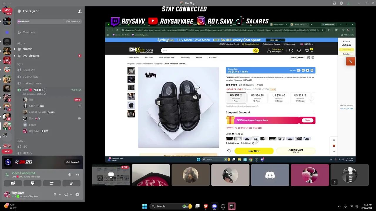
Task: Open the Boost Goal bar
Action: [x=49, y=21]
